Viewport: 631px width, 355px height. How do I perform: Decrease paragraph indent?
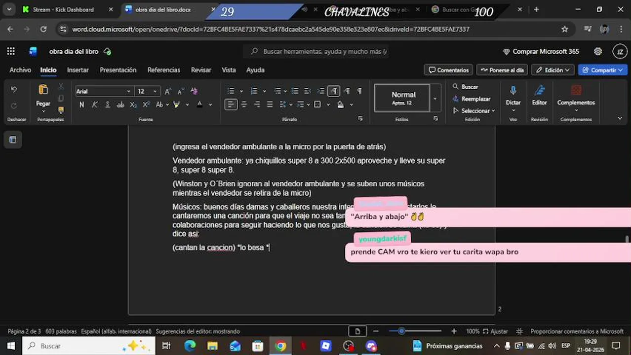pyautogui.click(x=308, y=91)
